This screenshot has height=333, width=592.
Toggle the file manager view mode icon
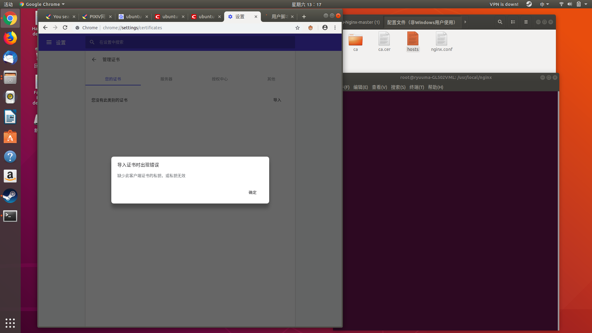513,22
